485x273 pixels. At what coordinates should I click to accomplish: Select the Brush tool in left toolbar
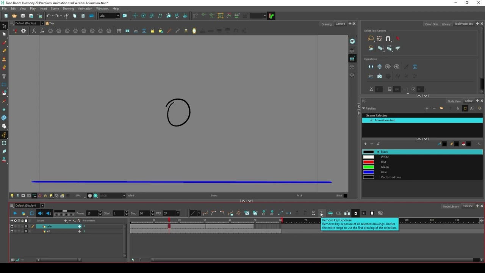pyautogui.click(x=4, y=42)
